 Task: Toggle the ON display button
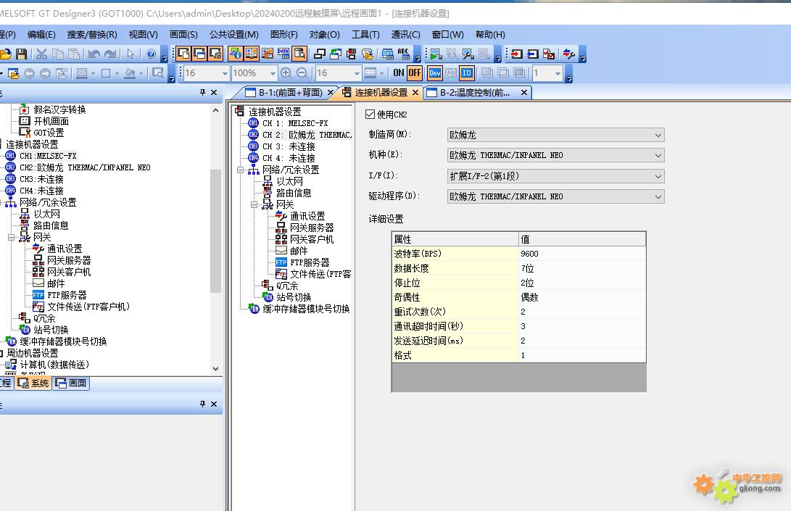click(x=399, y=73)
